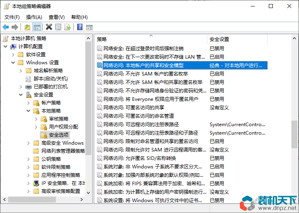Image resolution: width=299 pixels, height=213 pixels.
Task: Select 软件限制策略 tree item
Action: pyautogui.click(x=56, y=167)
